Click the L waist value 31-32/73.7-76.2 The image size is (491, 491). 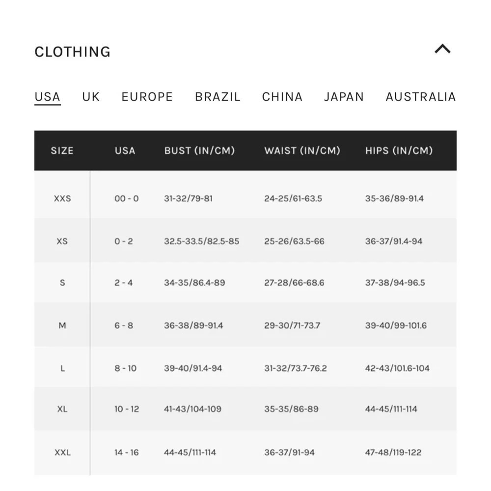click(295, 368)
